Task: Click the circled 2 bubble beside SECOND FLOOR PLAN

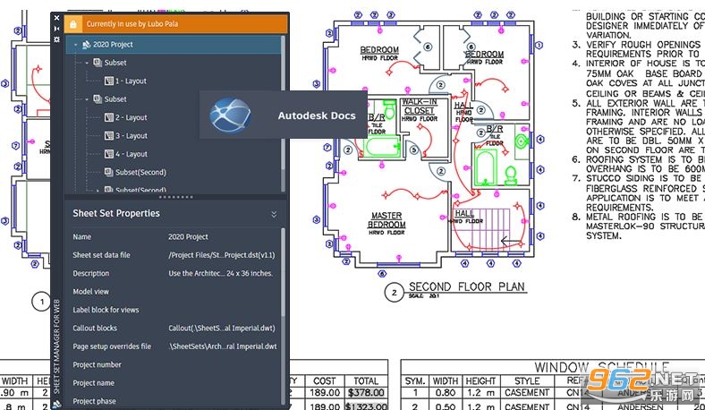Action: (395, 293)
